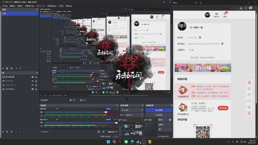Click the Steam window thumbnail preview
The image size is (258, 145).
(x=131, y=130)
